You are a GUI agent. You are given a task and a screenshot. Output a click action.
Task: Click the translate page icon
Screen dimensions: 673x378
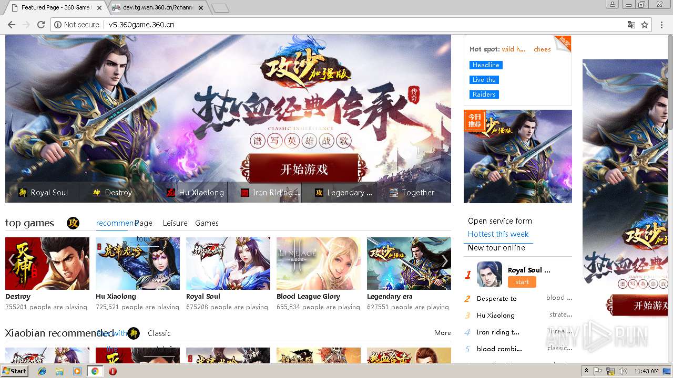[x=631, y=25]
